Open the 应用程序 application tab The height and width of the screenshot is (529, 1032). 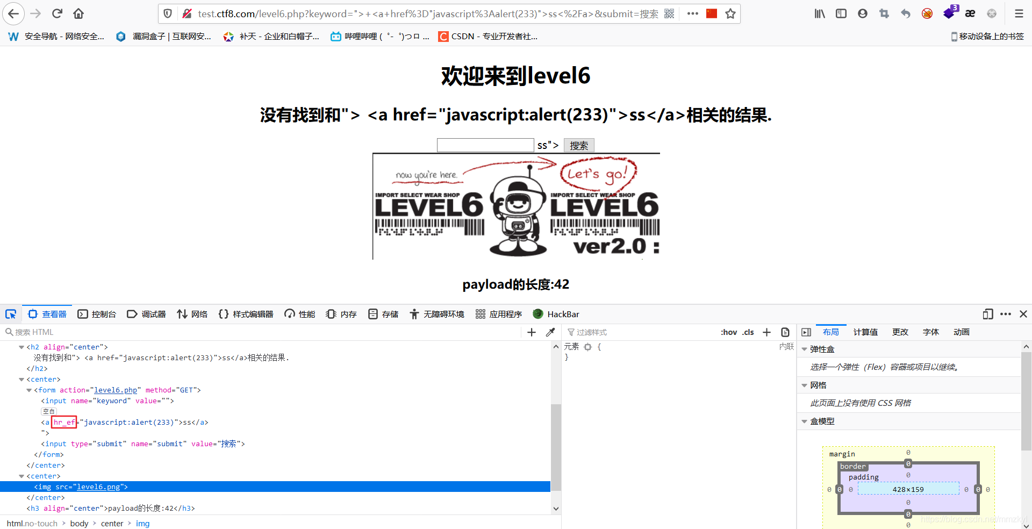[499, 314]
